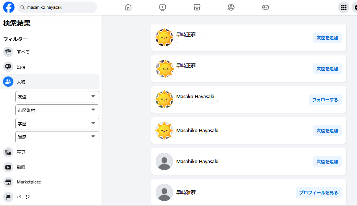Screen dimensions: 357x206
Task: Open blank avatar of Masahiko Hayasaki
Action: 165,161
